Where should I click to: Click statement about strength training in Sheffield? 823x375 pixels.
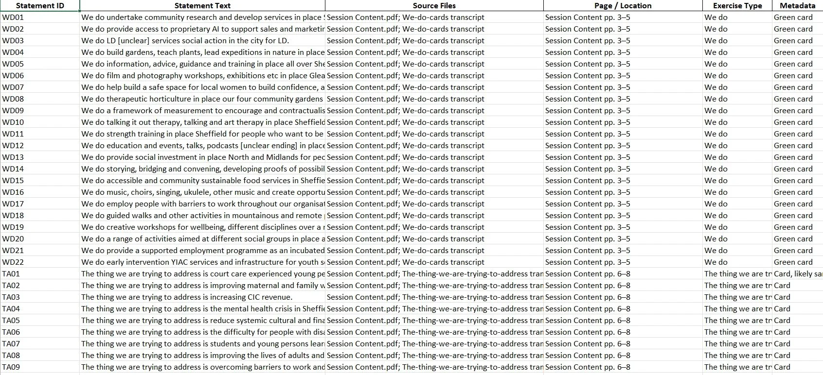tap(202, 134)
